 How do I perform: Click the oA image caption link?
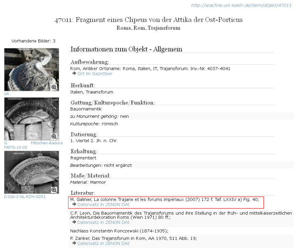pyautogui.click(x=7, y=93)
